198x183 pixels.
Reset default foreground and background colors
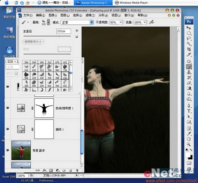tap(187, 150)
